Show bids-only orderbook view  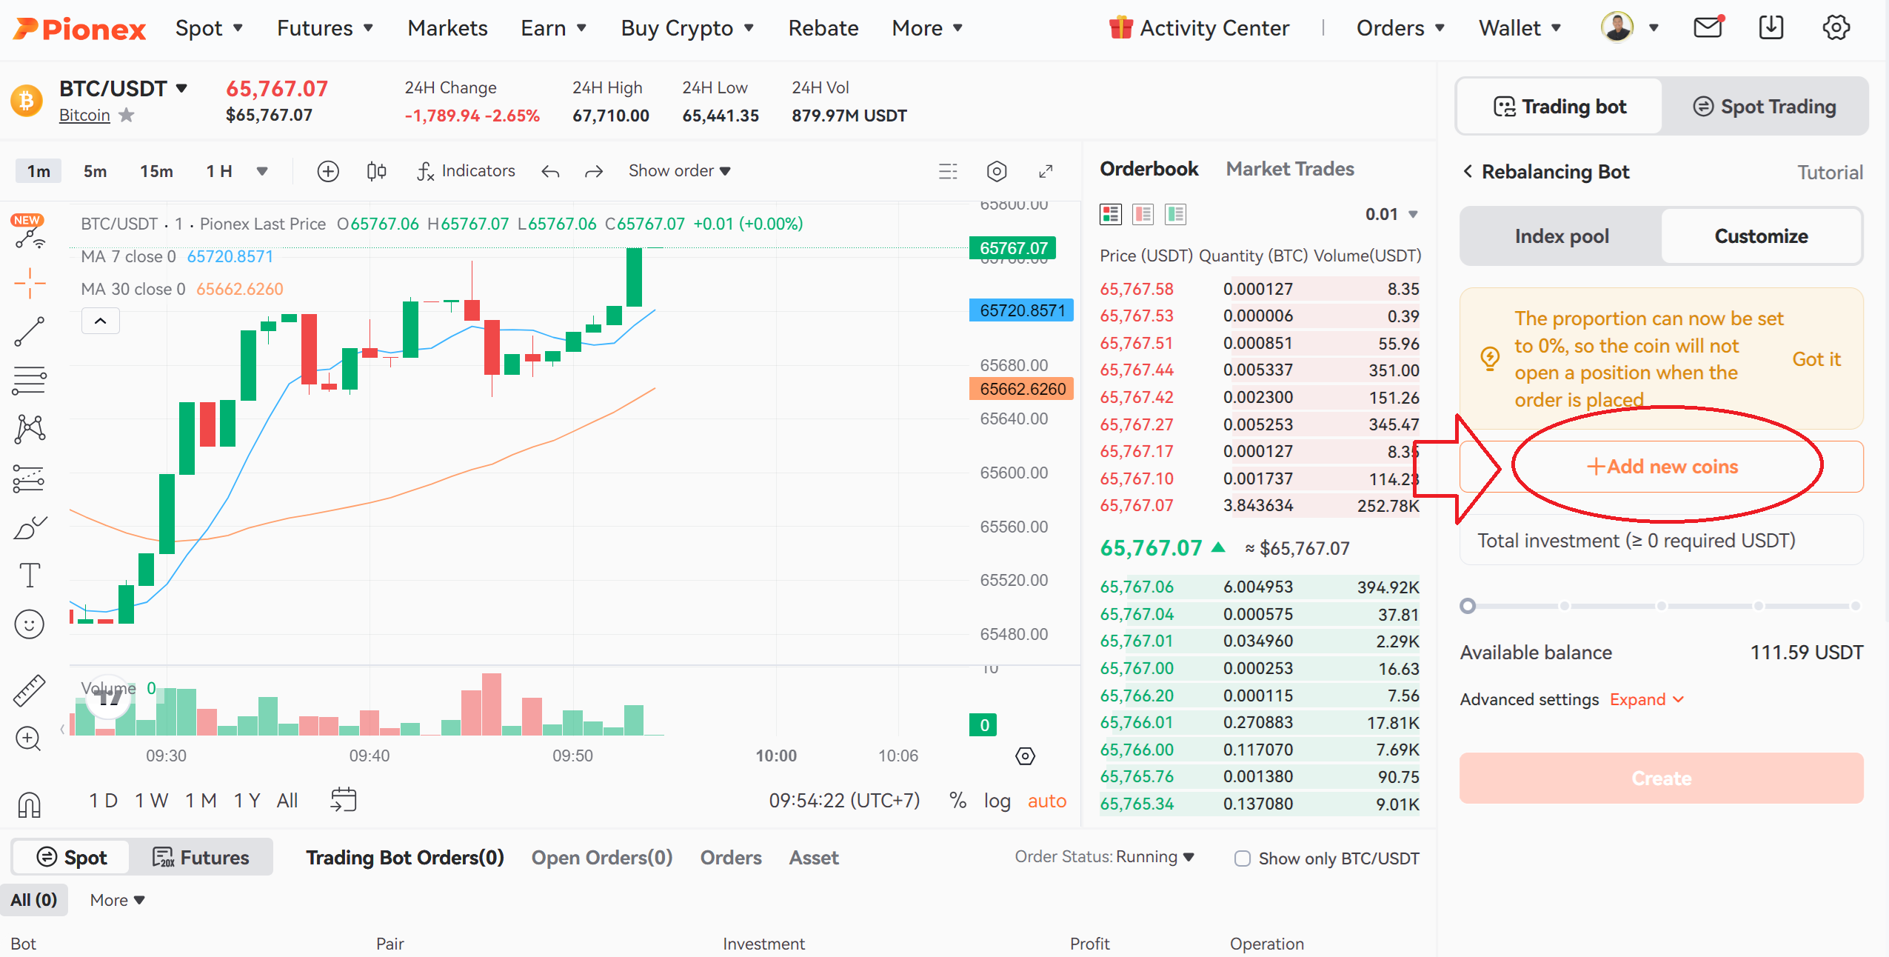click(1175, 214)
